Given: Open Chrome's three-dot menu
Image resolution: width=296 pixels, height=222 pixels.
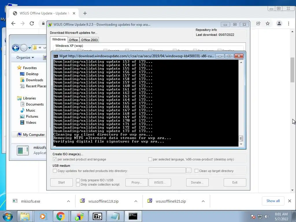Looking at the screenshot, I should tap(289, 23).
